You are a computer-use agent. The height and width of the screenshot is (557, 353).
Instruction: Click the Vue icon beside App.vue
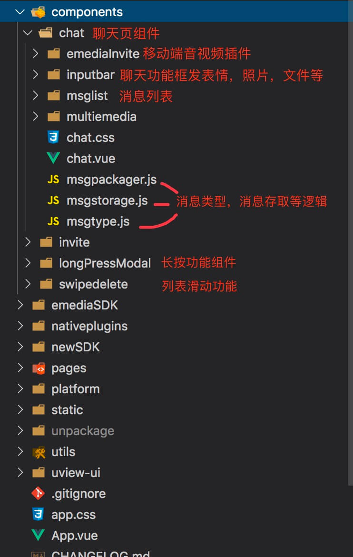[x=38, y=536]
